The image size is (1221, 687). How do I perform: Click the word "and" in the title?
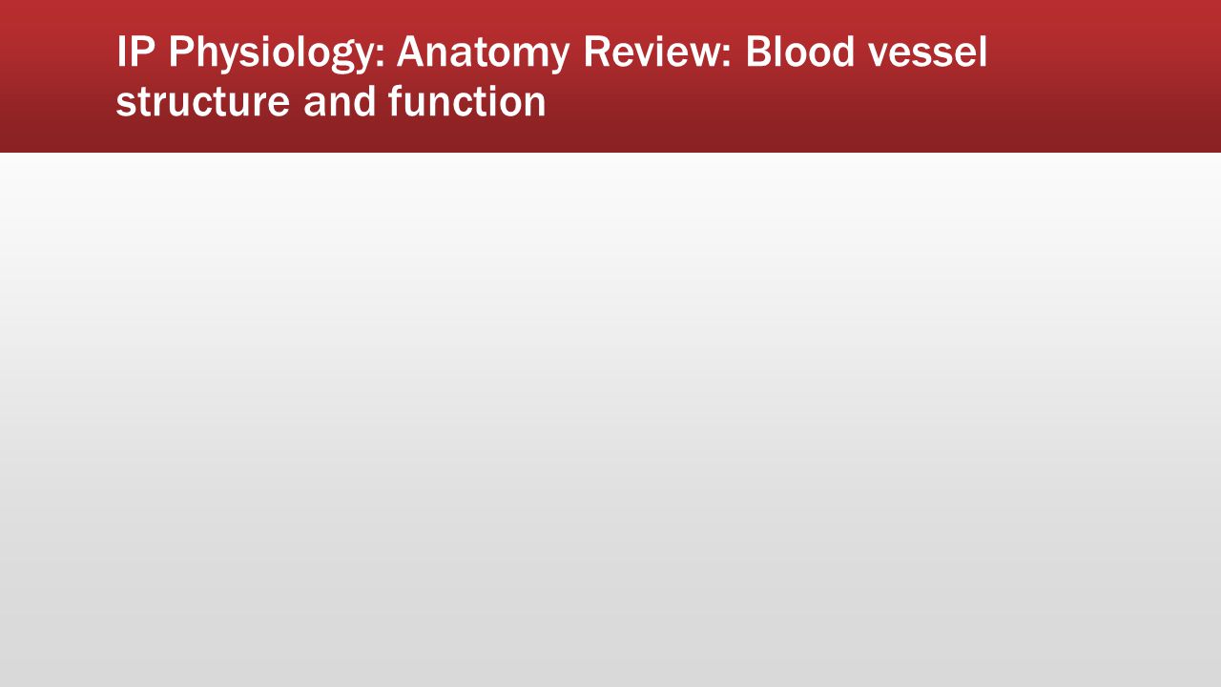click(x=339, y=101)
